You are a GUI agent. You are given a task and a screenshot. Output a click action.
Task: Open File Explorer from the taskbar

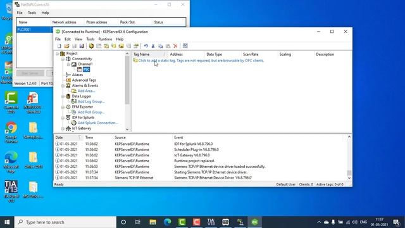[x=153, y=222]
